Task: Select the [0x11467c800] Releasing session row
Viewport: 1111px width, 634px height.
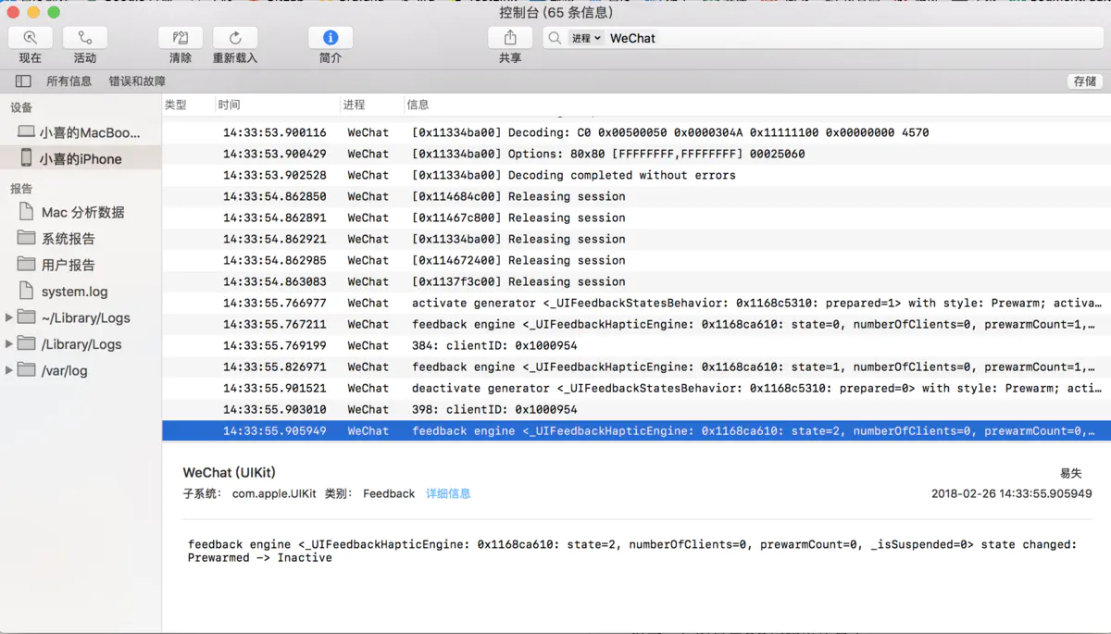Action: tap(636, 218)
